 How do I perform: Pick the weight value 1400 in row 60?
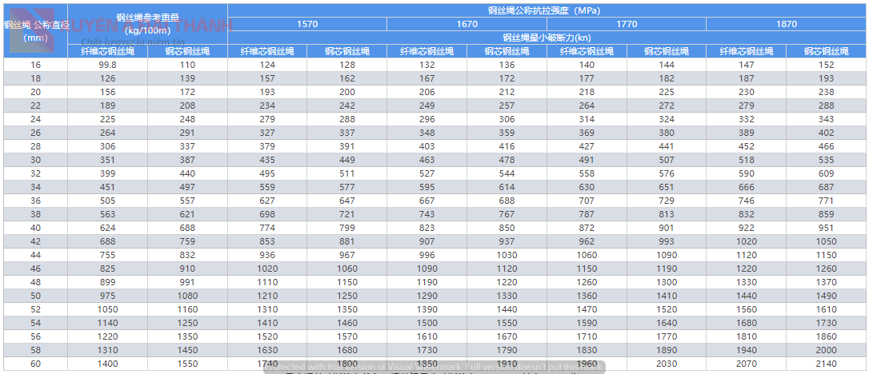107,364
